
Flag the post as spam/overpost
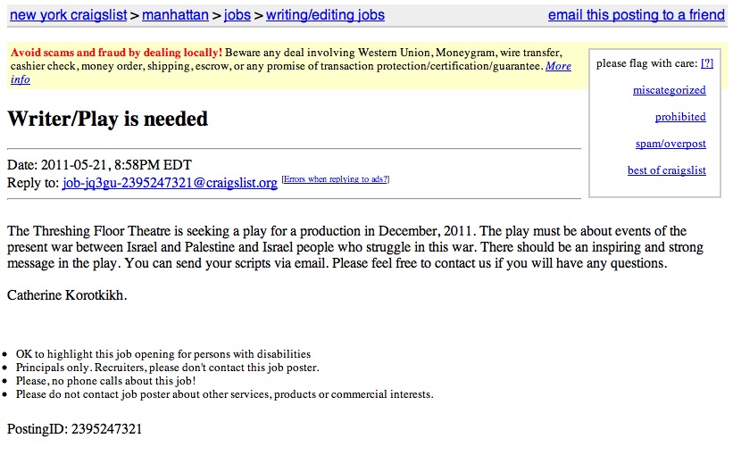click(671, 144)
